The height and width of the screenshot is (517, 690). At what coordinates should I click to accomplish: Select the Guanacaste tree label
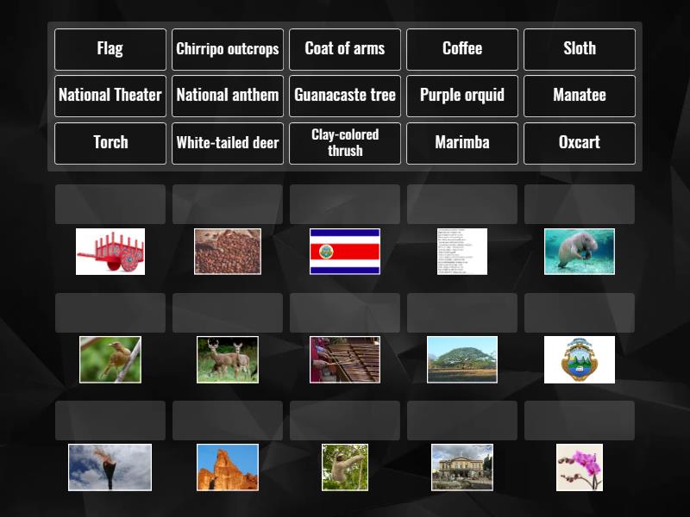coord(344,96)
